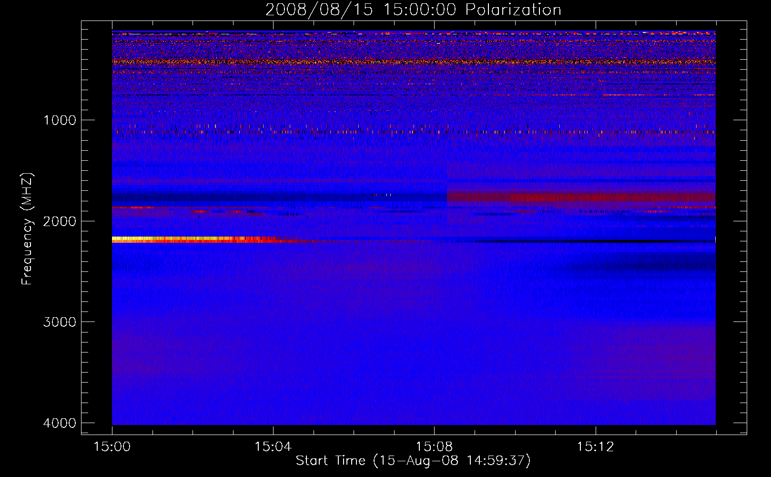
Task: Select the "Start Time (15-Aug-08 14:59:37)" label
Action: 413,461
